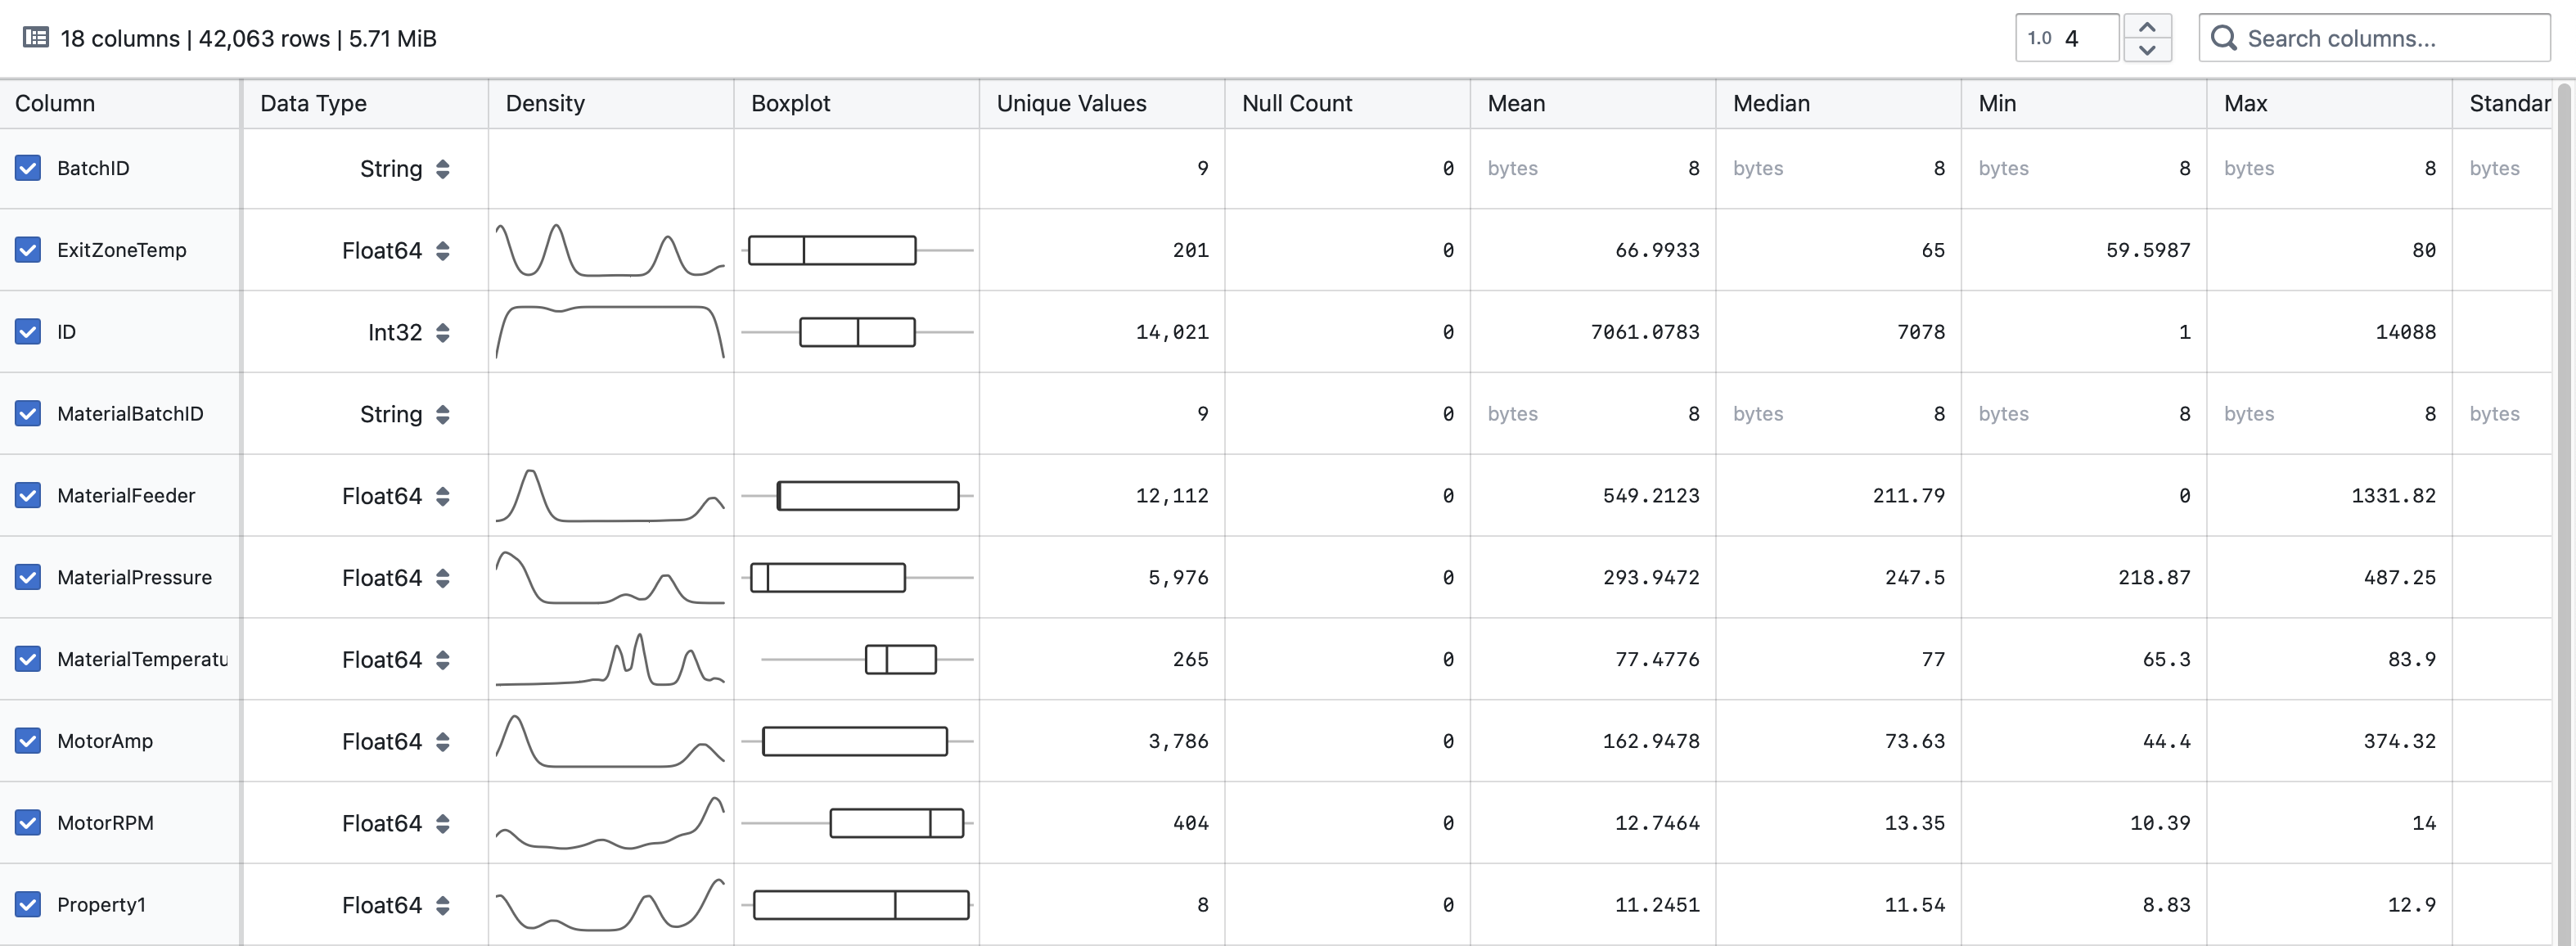Disable the MaterialPressure column checkbox
Viewport: 2576px width, 946px height.
(27, 577)
